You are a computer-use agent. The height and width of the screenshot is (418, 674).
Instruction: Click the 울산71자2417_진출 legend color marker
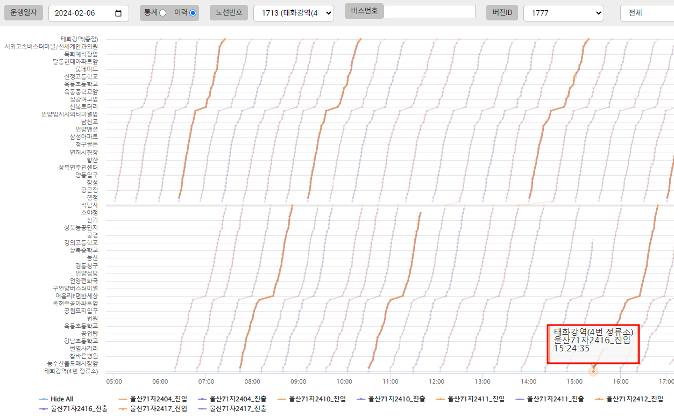click(x=203, y=409)
